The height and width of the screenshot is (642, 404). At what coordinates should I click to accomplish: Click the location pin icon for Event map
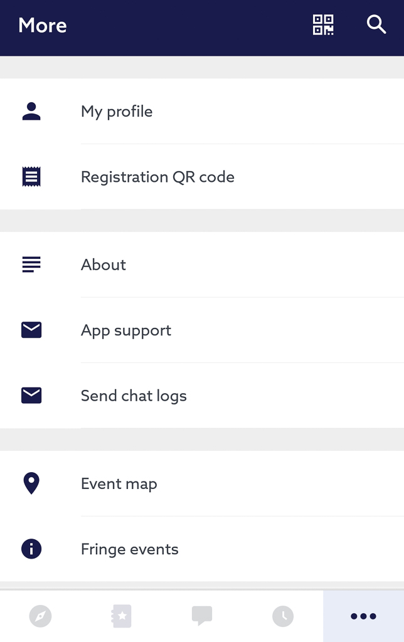point(31,483)
